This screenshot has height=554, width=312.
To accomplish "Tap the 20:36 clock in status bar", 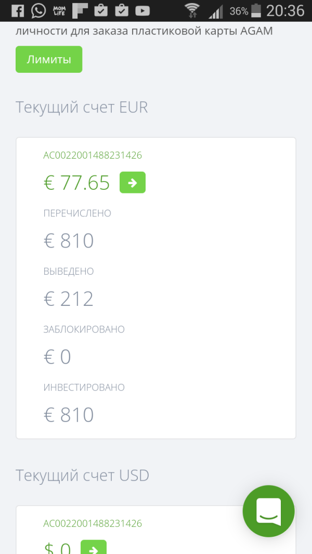I will pos(285,10).
